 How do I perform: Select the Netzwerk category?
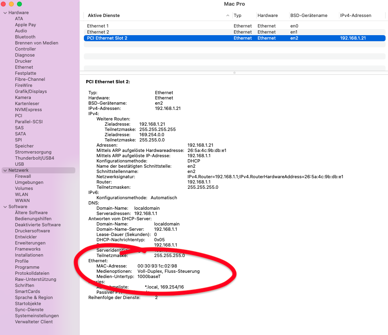(38, 171)
